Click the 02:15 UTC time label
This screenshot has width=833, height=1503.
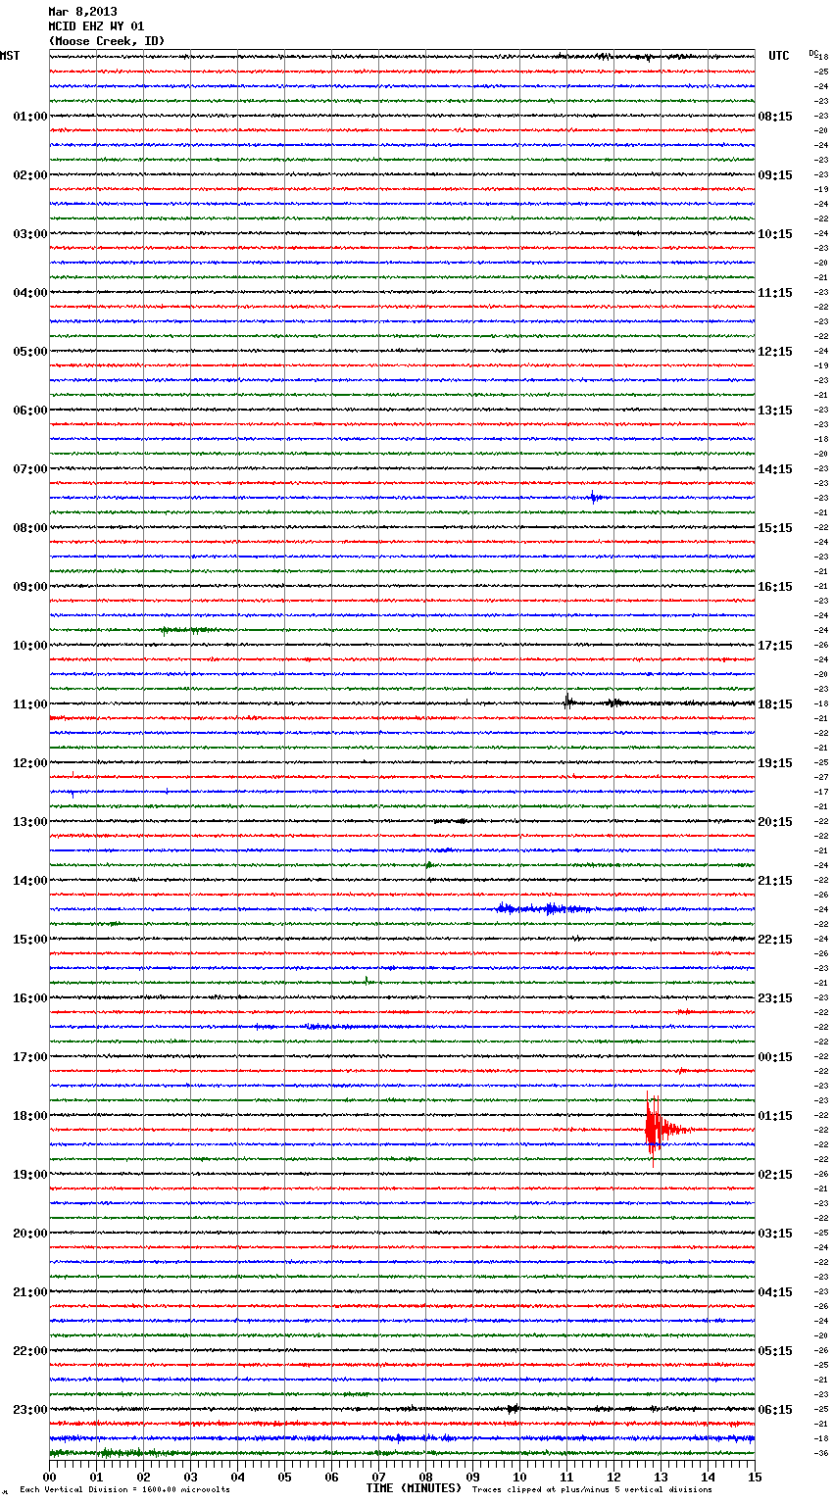coord(775,1175)
